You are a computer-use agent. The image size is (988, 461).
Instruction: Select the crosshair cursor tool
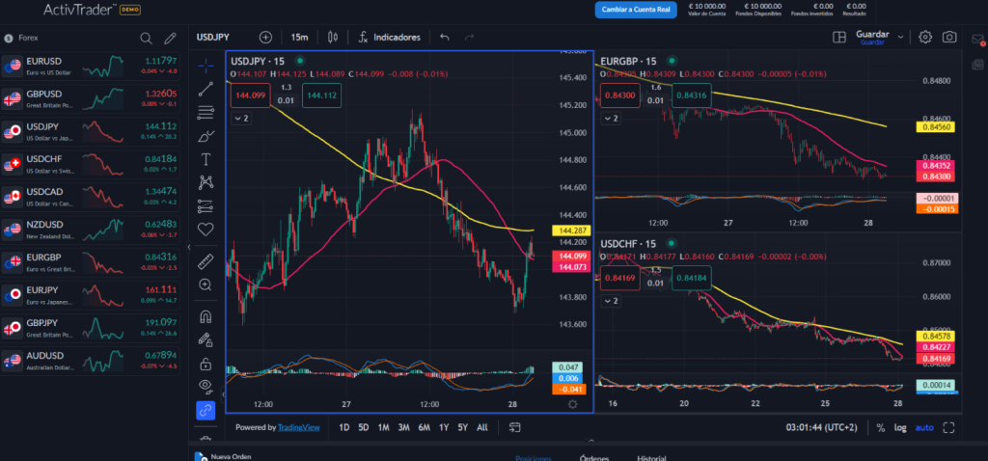(205, 65)
